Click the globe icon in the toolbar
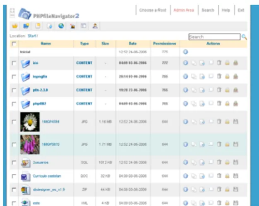This screenshot has width=259, height=206. 61,26
